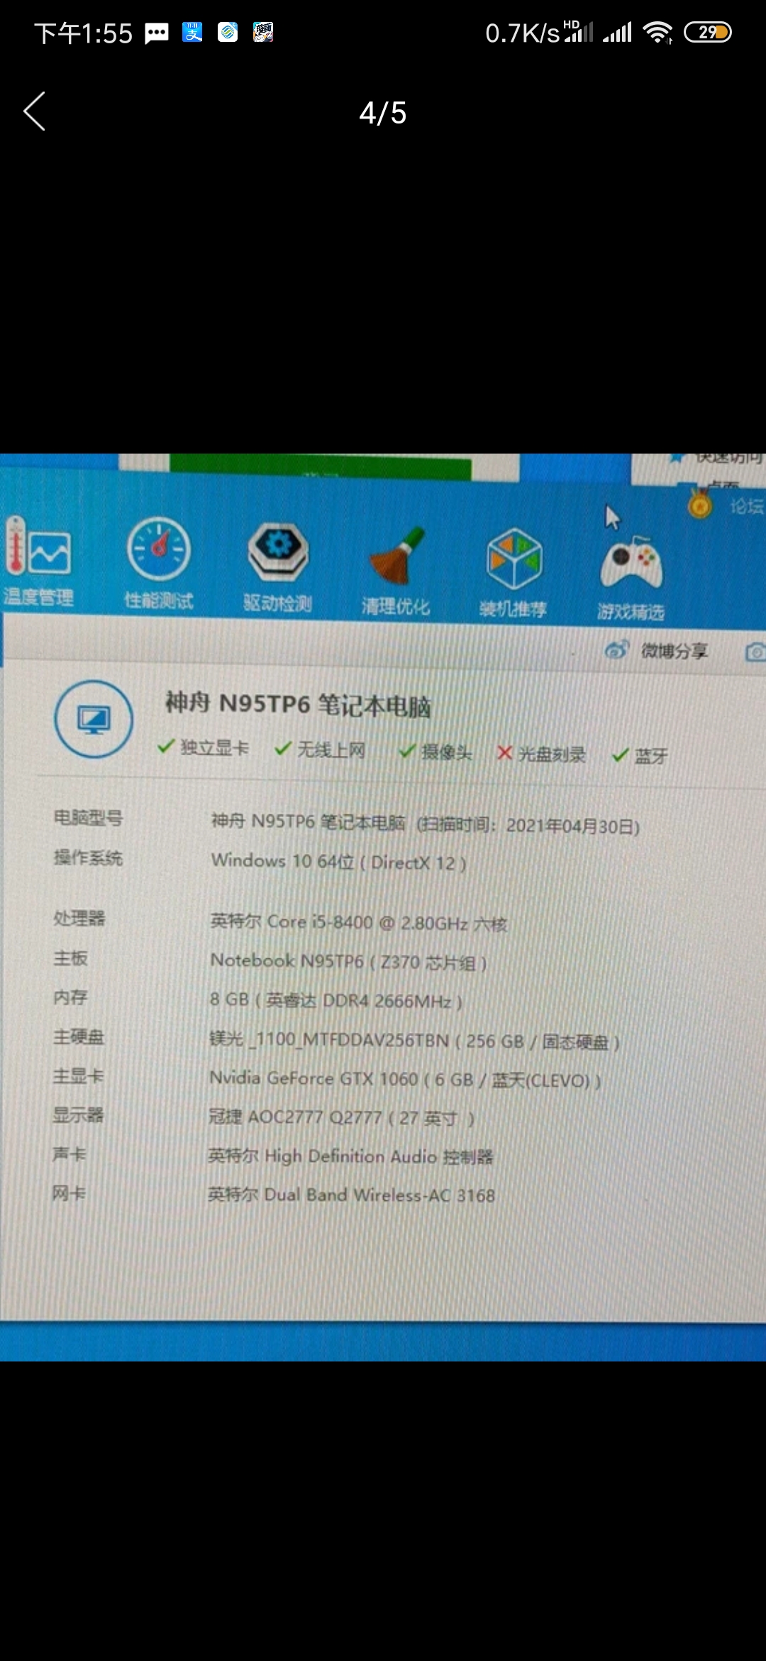Tap the 0.7K/s network speed readout
The width and height of the screenshot is (766, 1661).
pyautogui.click(x=523, y=33)
